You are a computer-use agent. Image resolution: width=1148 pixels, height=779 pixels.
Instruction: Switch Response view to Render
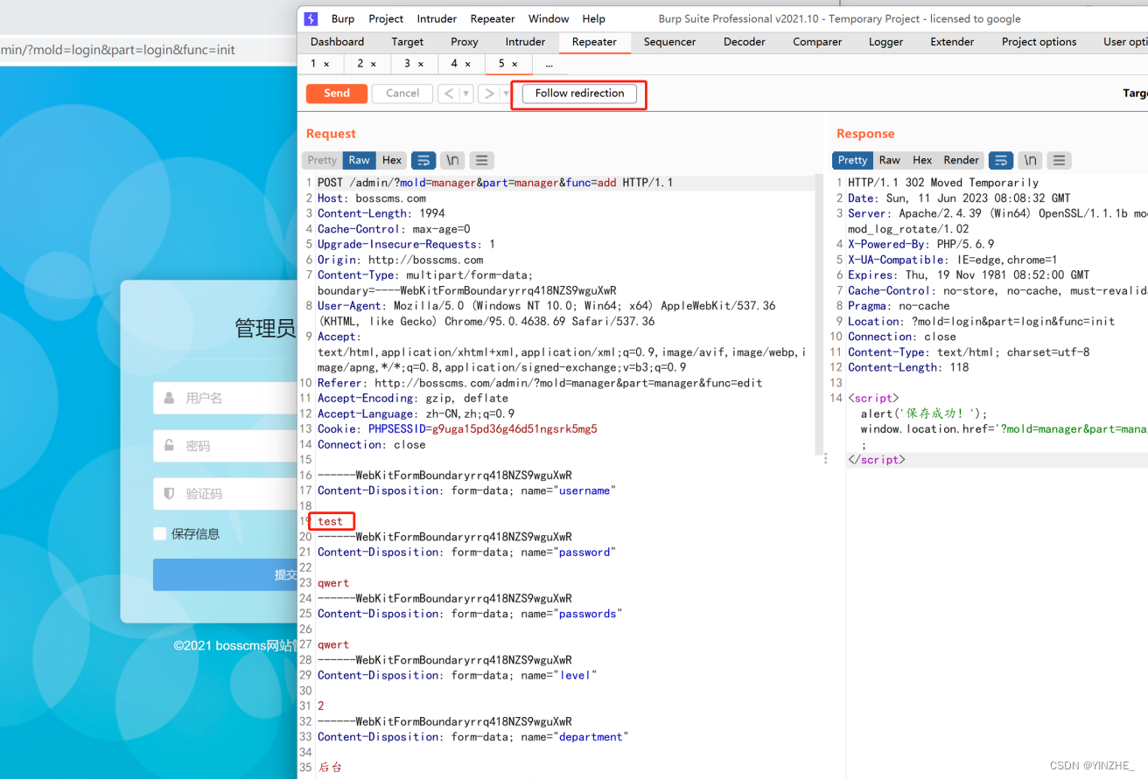tap(961, 160)
